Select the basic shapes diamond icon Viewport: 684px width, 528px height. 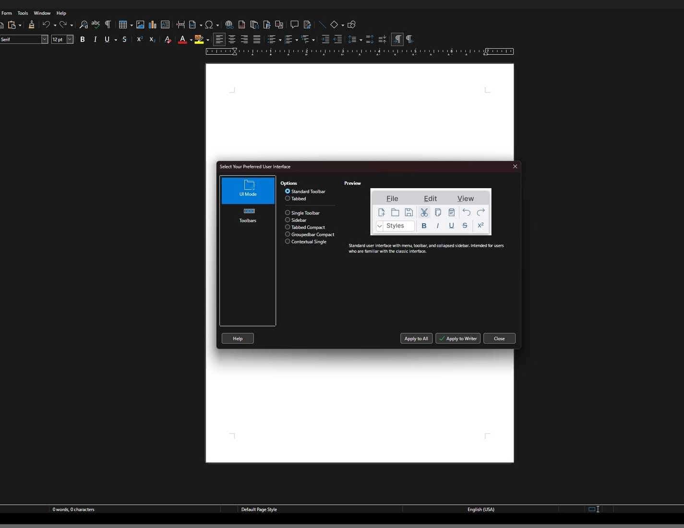point(334,24)
